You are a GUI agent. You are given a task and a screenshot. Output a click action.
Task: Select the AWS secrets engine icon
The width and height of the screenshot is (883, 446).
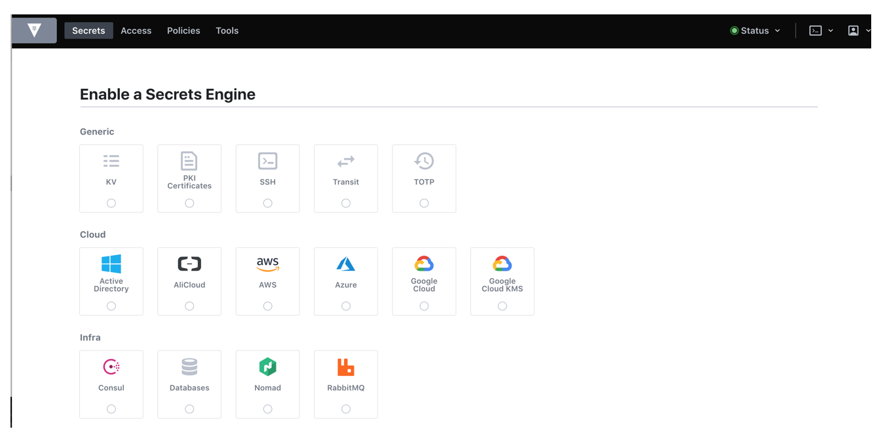tap(267, 264)
